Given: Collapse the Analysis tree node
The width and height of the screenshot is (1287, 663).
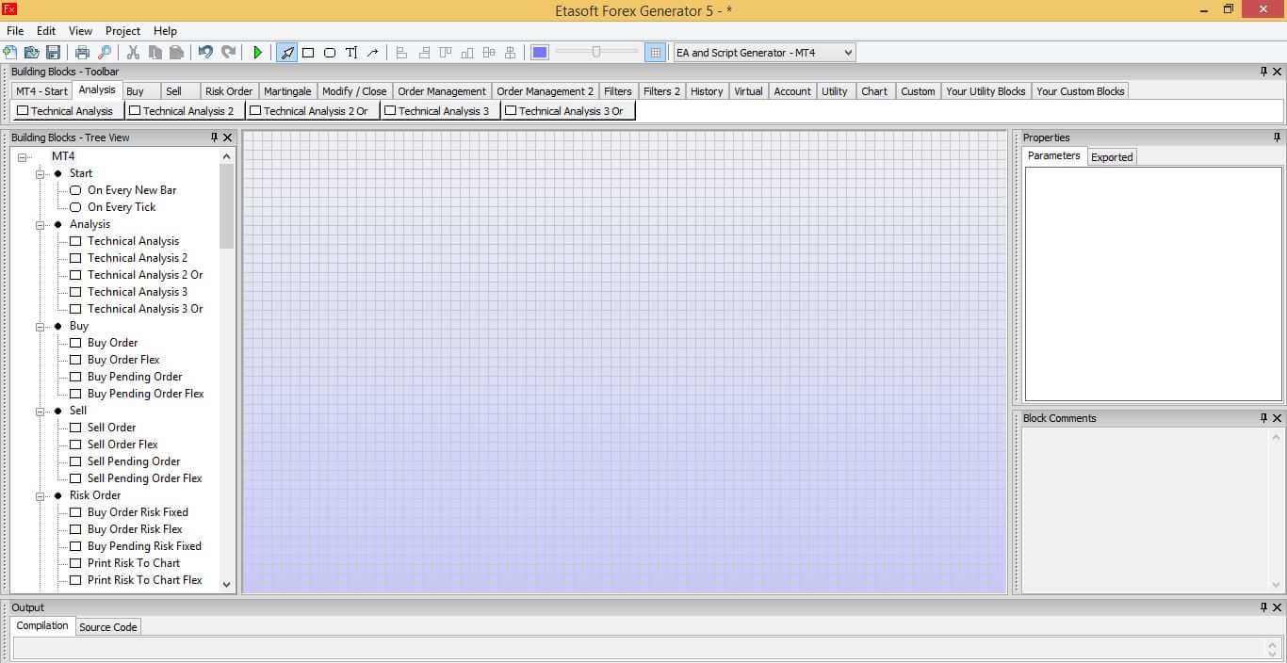Looking at the screenshot, I should pyautogui.click(x=41, y=225).
